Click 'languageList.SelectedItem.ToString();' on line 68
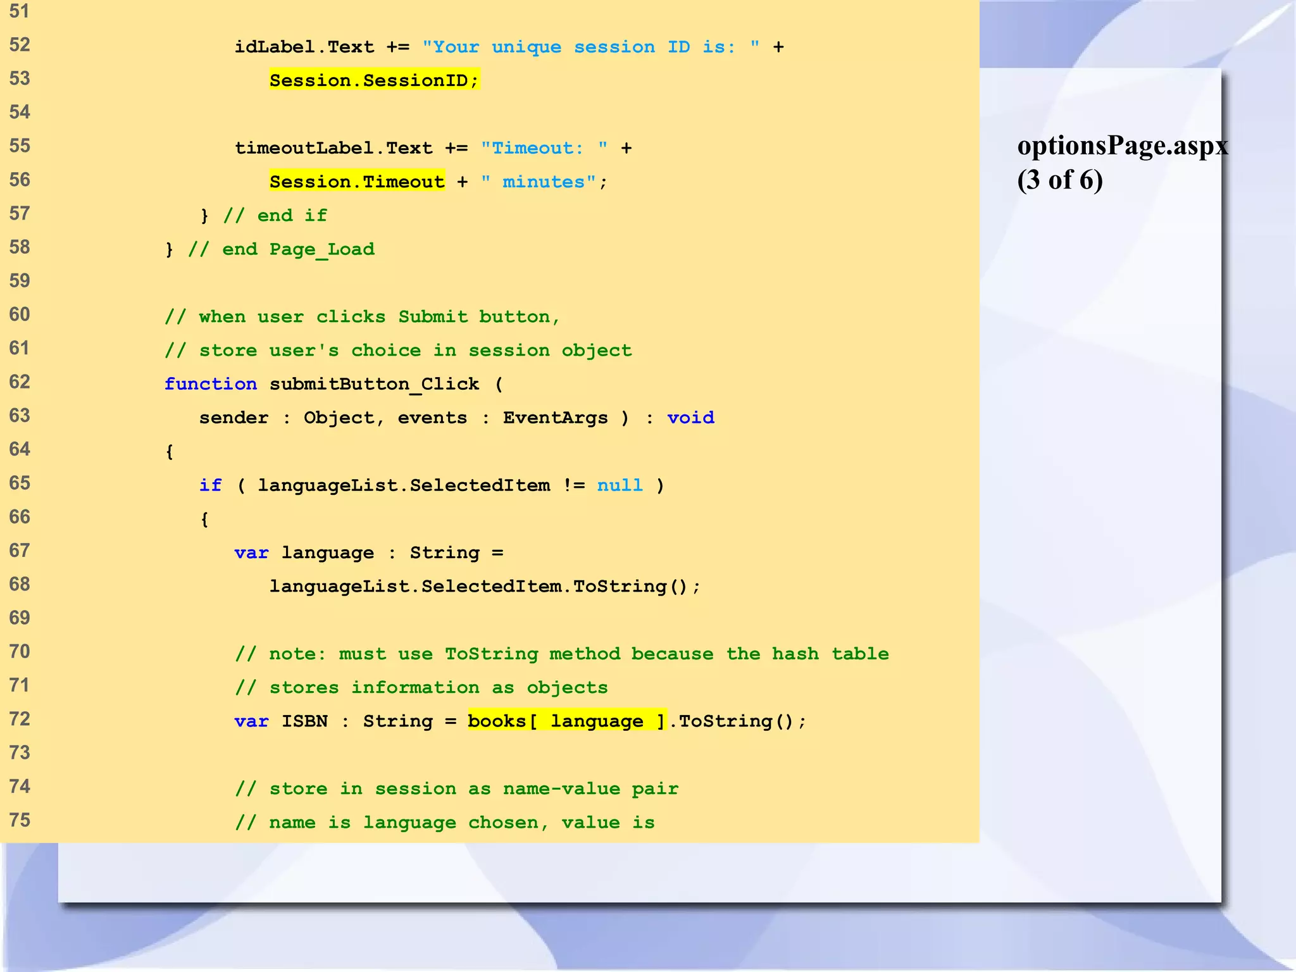 (x=485, y=587)
